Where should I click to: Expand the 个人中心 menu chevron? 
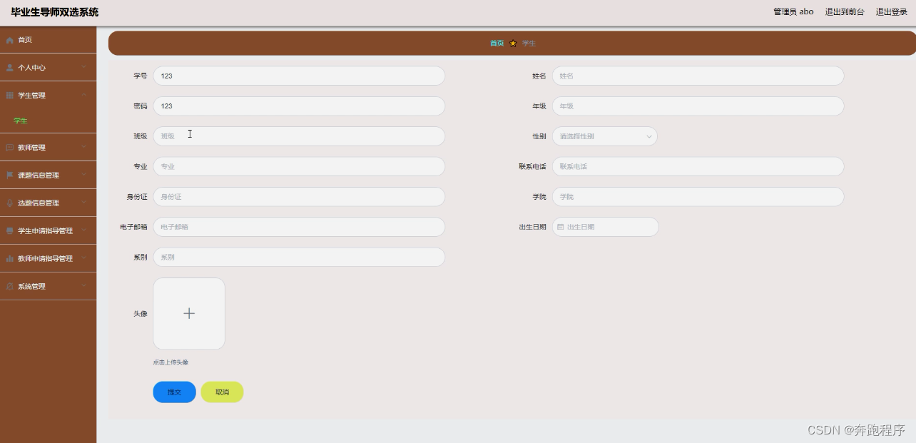pyautogui.click(x=83, y=68)
